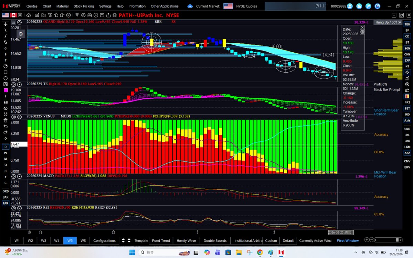Click the US flag market icon in toolbar

(6, 15)
